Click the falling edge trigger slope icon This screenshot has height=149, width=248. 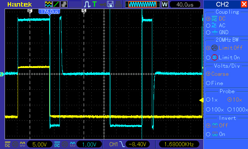[x=122, y=144]
